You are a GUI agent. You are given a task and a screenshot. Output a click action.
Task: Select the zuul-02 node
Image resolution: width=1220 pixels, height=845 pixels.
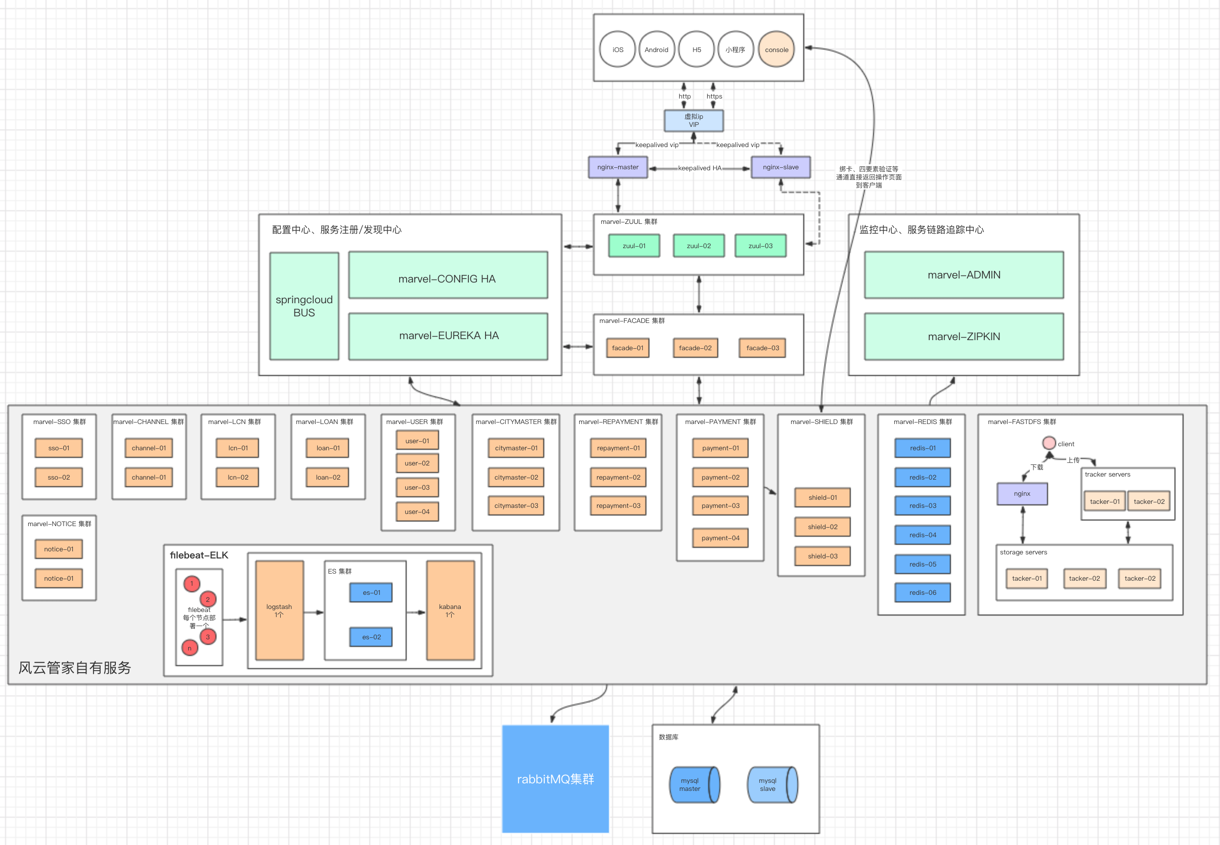pos(699,246)
